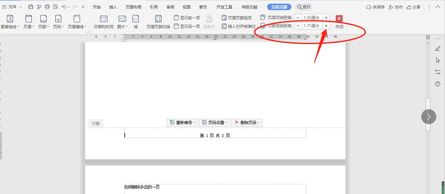This screenshot has width=445, height=194.
Task: Switch to the 引用 tab
Action: 154,7
